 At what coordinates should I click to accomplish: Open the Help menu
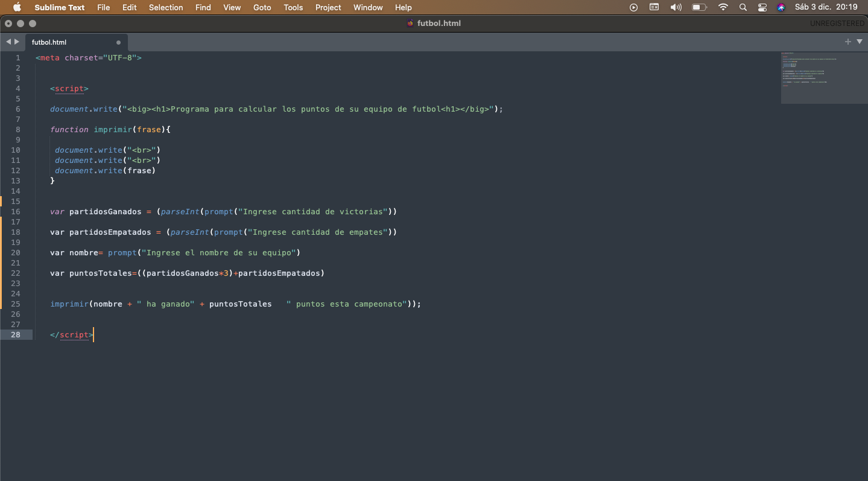click(404, 7)
